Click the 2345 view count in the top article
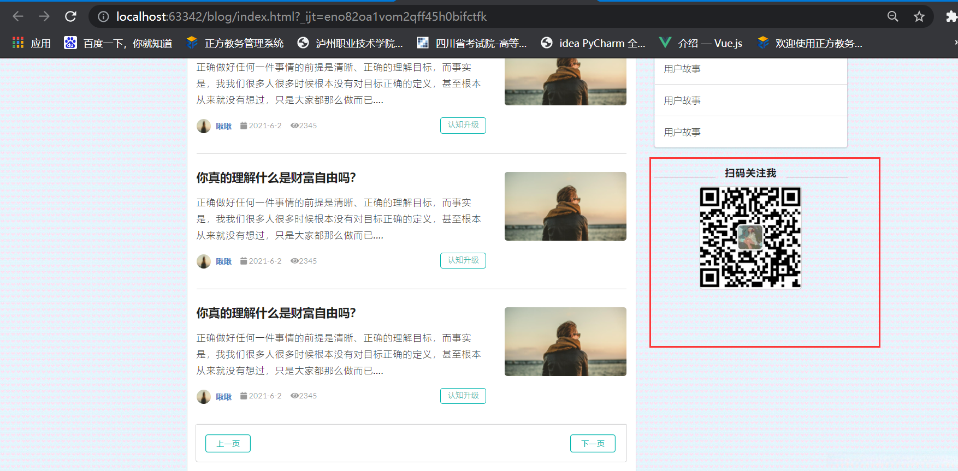Image resolution: width=958 pixels, height=471 pixels. pos(308,126)
